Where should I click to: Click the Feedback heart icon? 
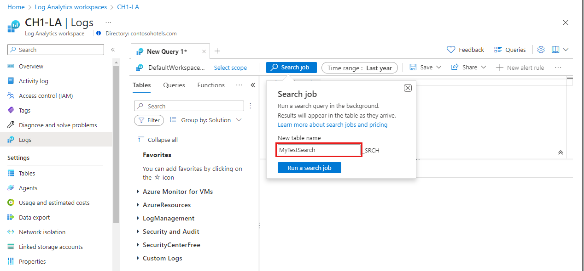click(451, 50)
